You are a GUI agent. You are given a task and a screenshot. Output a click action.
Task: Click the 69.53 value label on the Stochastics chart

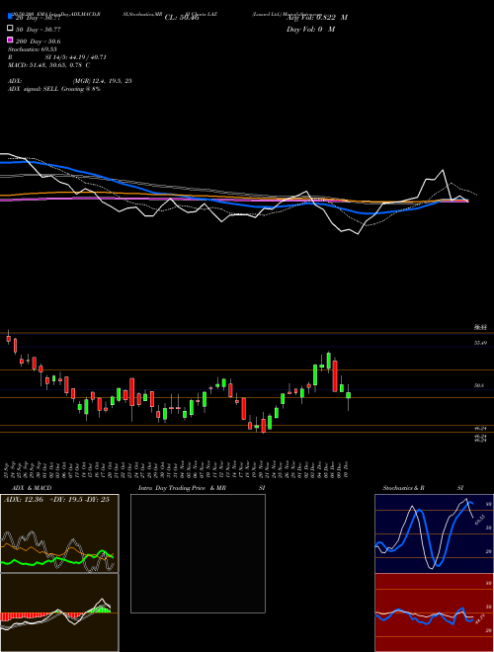[x=479, y=519]
